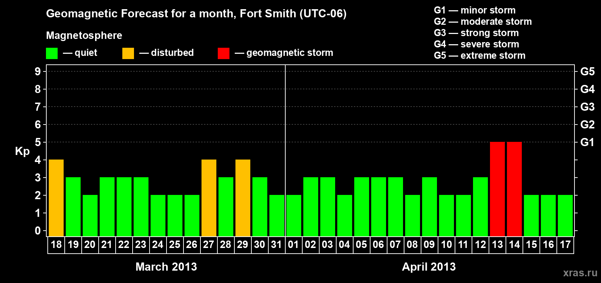Click the 'G5 — extreme storm' legend text
Image resolution: width=601 pixels, height=283 pixels.
pos(480,56)
